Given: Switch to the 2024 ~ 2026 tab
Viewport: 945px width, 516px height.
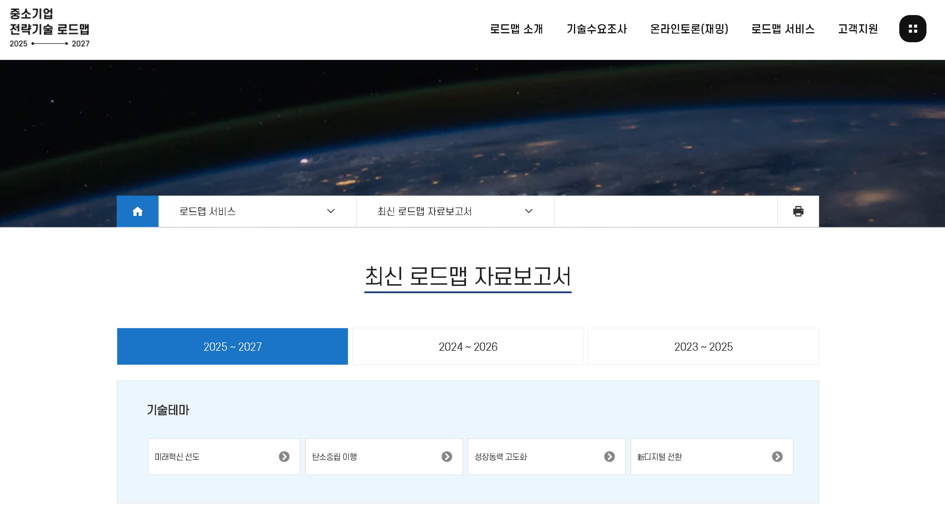Looking at the screenshot, I should pos(468,347).
